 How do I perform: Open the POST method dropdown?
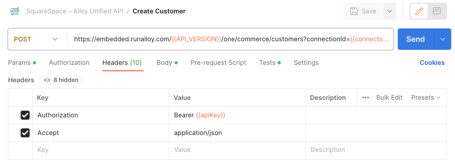tap(36, 39)
